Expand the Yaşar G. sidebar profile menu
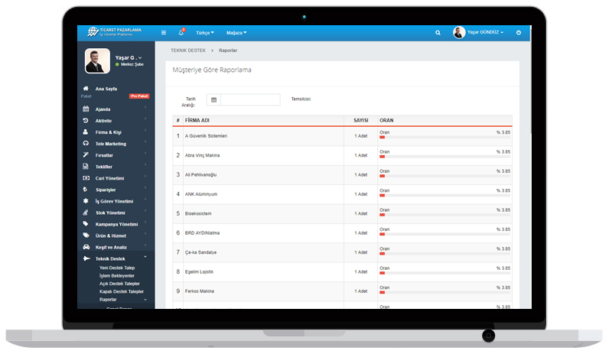 [129, 58]
